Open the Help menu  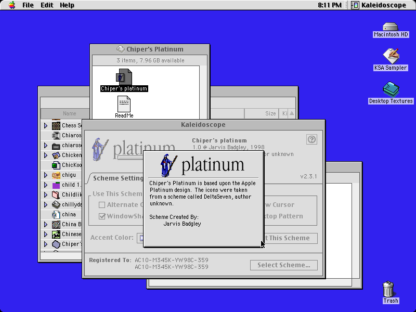(x=67, y=5)
